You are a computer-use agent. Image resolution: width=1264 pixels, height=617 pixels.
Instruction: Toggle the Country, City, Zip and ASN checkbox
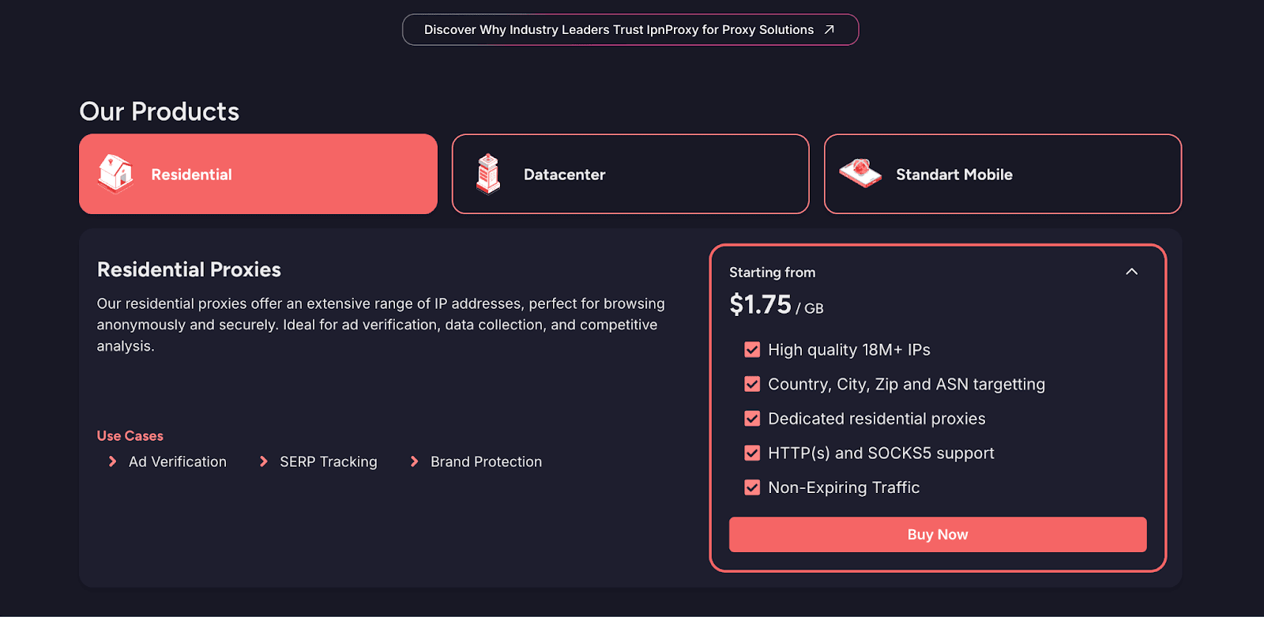(752, 385)
